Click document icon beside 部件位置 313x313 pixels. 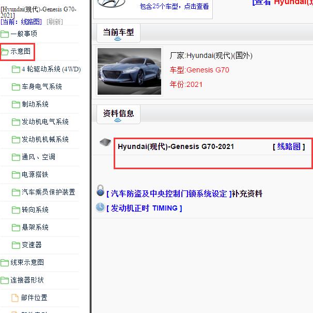15,298
